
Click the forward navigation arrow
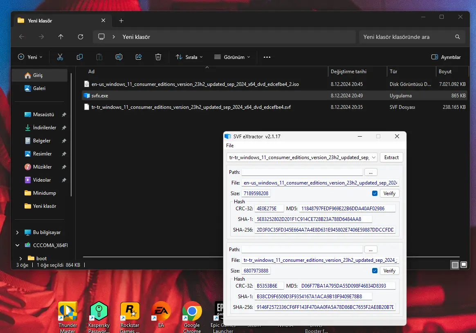pyautogui.click(x=41, y=37)
